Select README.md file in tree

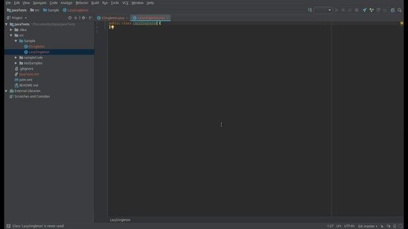point(26,85)
